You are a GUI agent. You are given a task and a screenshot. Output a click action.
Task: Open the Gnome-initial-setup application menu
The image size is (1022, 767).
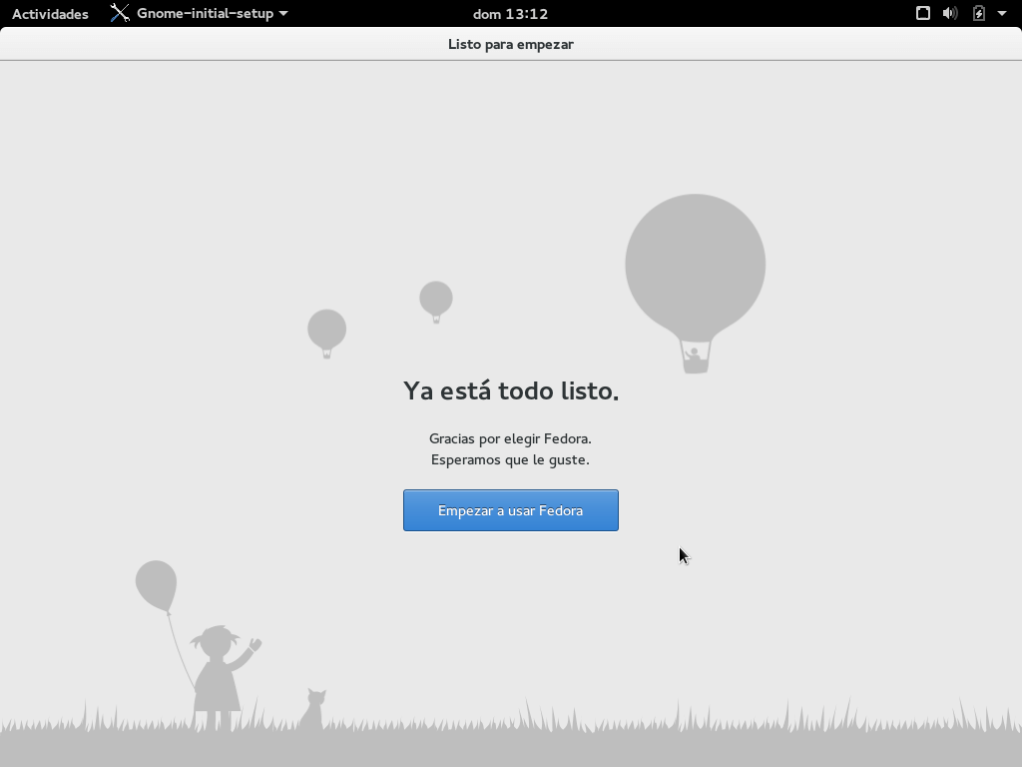[x=200, y=13]
